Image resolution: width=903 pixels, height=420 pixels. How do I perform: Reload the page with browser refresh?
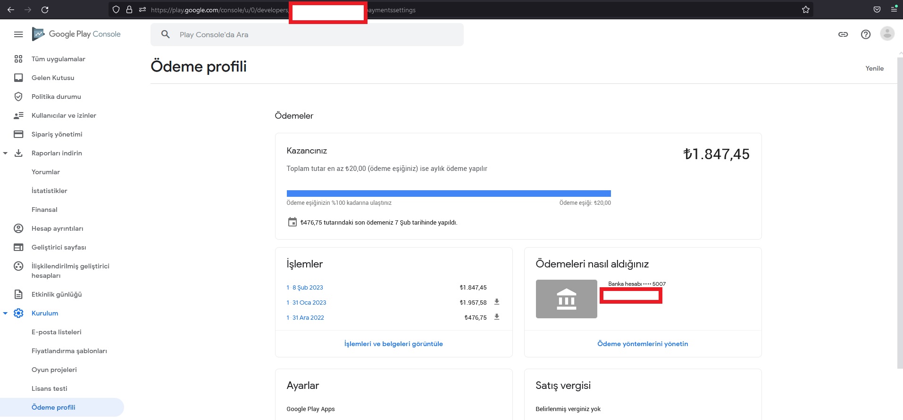tap(45, 9)
